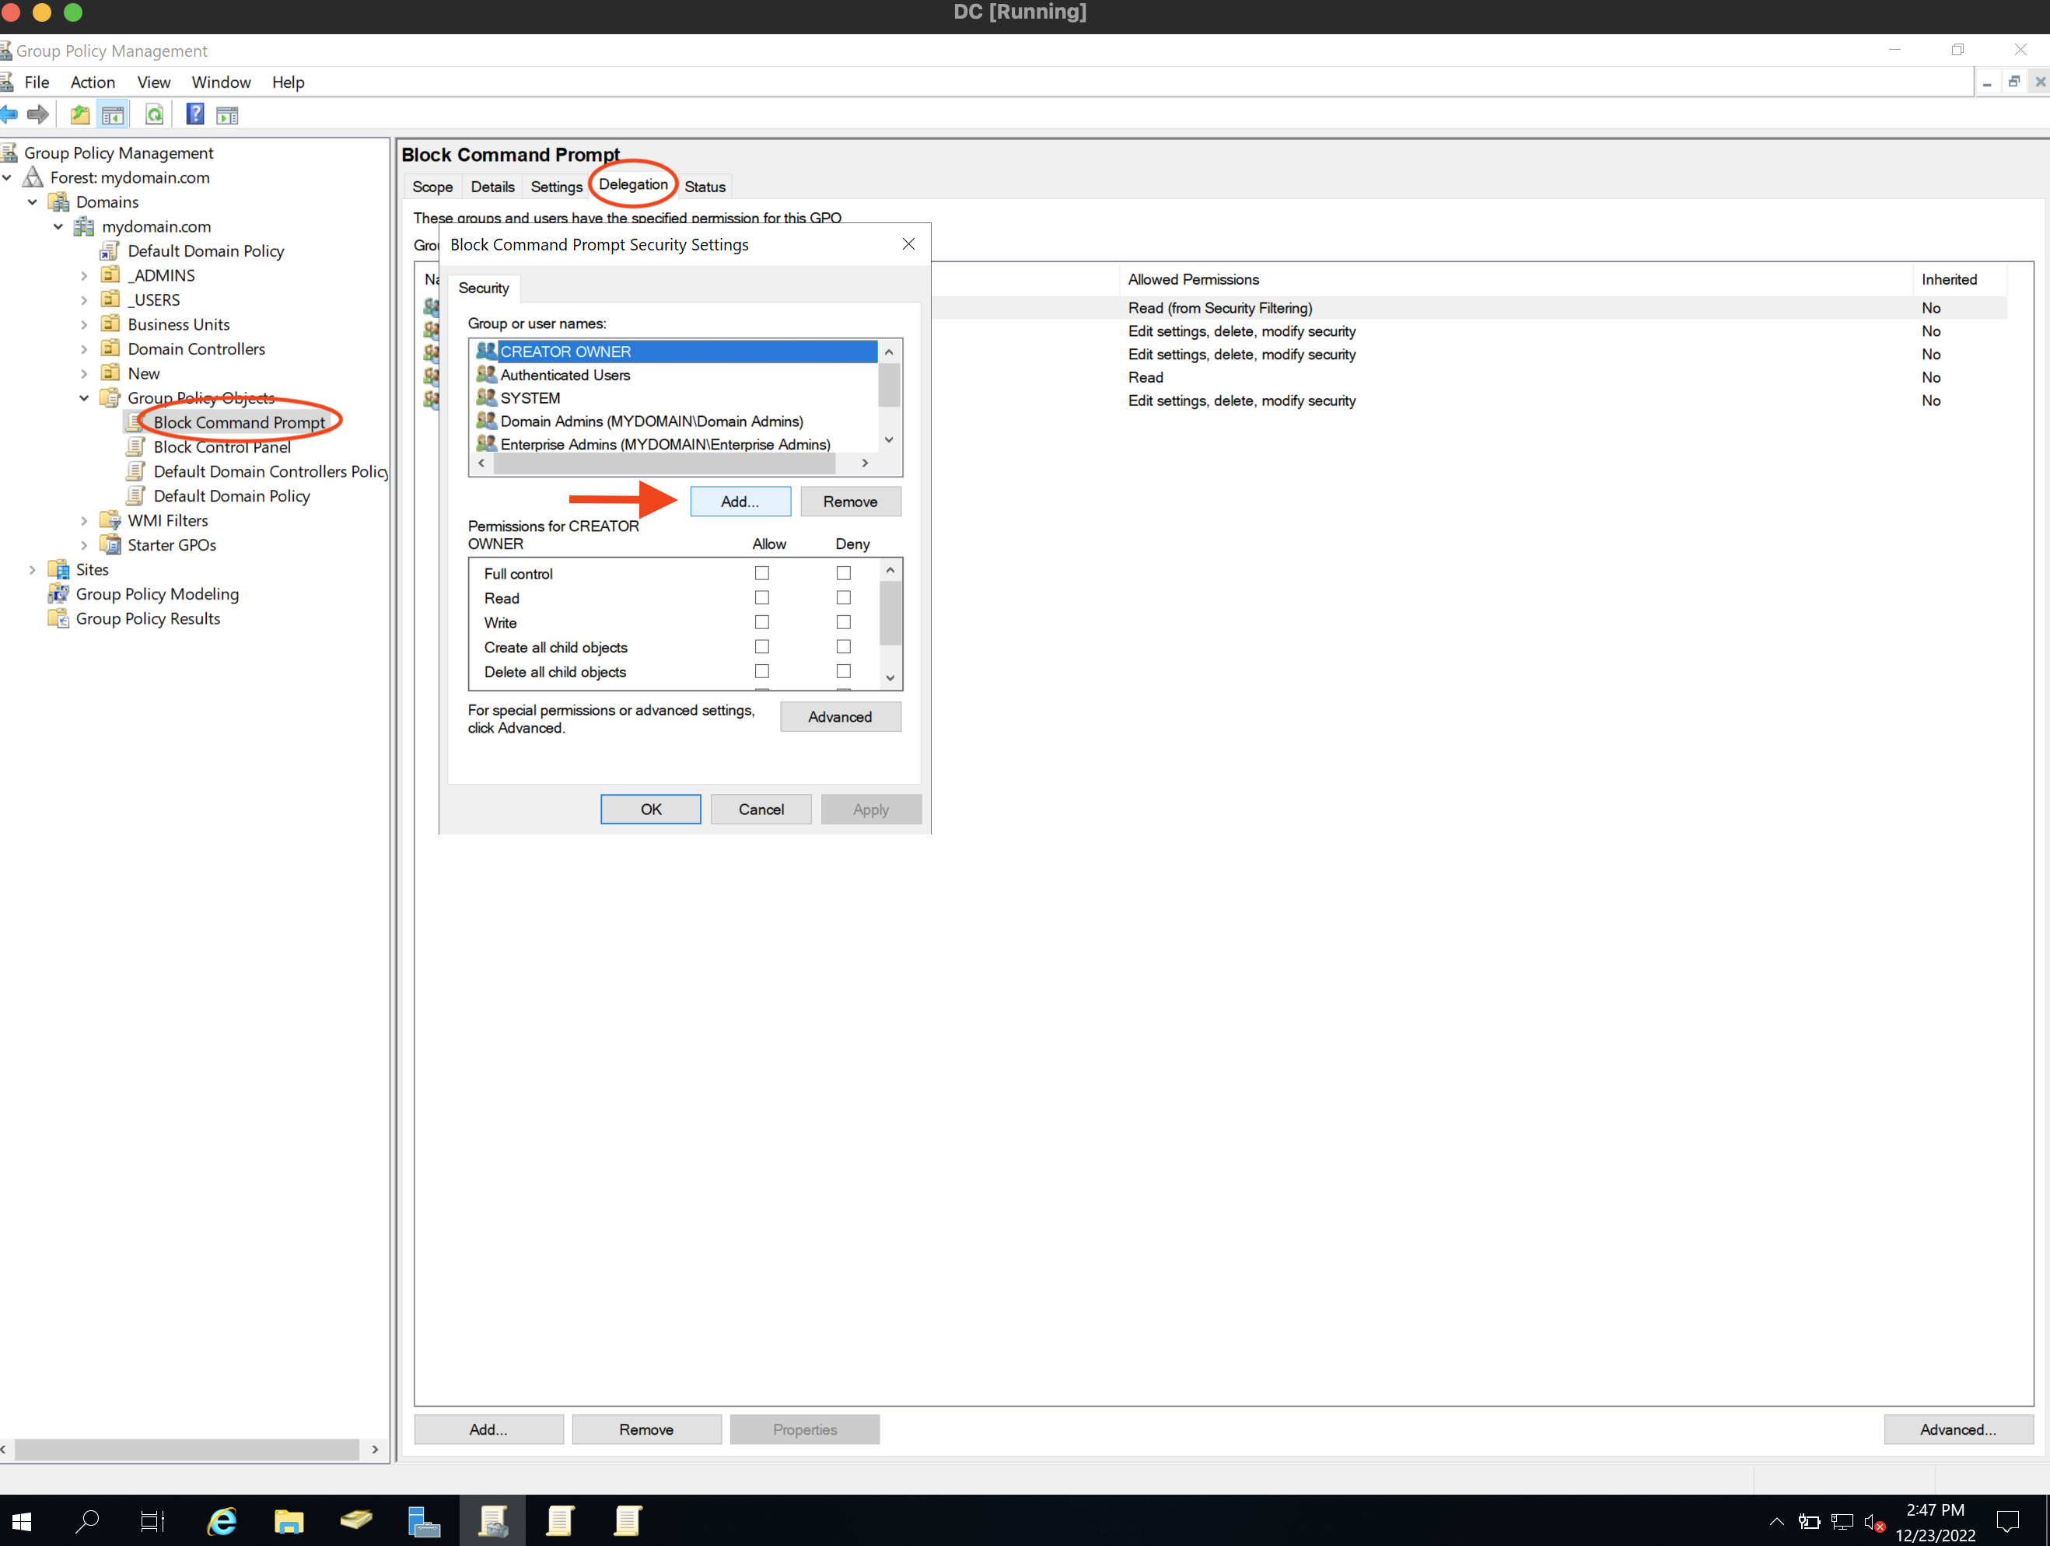Expand the WMI Filters node
The width and height of the screenshot is (2050, 1546).
[84, 520]
